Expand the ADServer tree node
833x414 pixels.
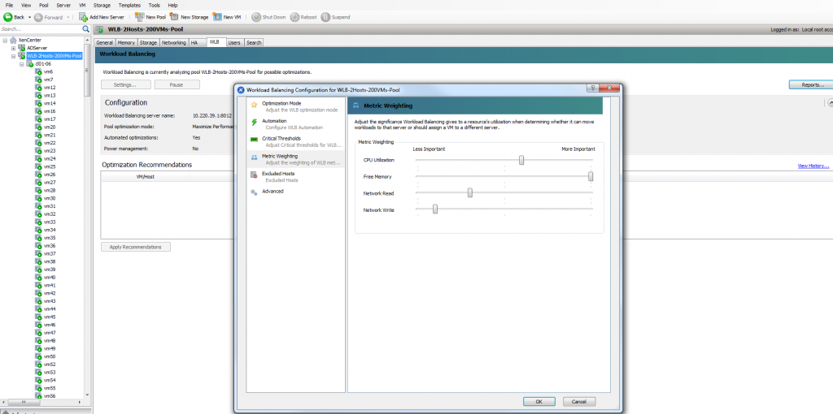click(x=13, y=48)
